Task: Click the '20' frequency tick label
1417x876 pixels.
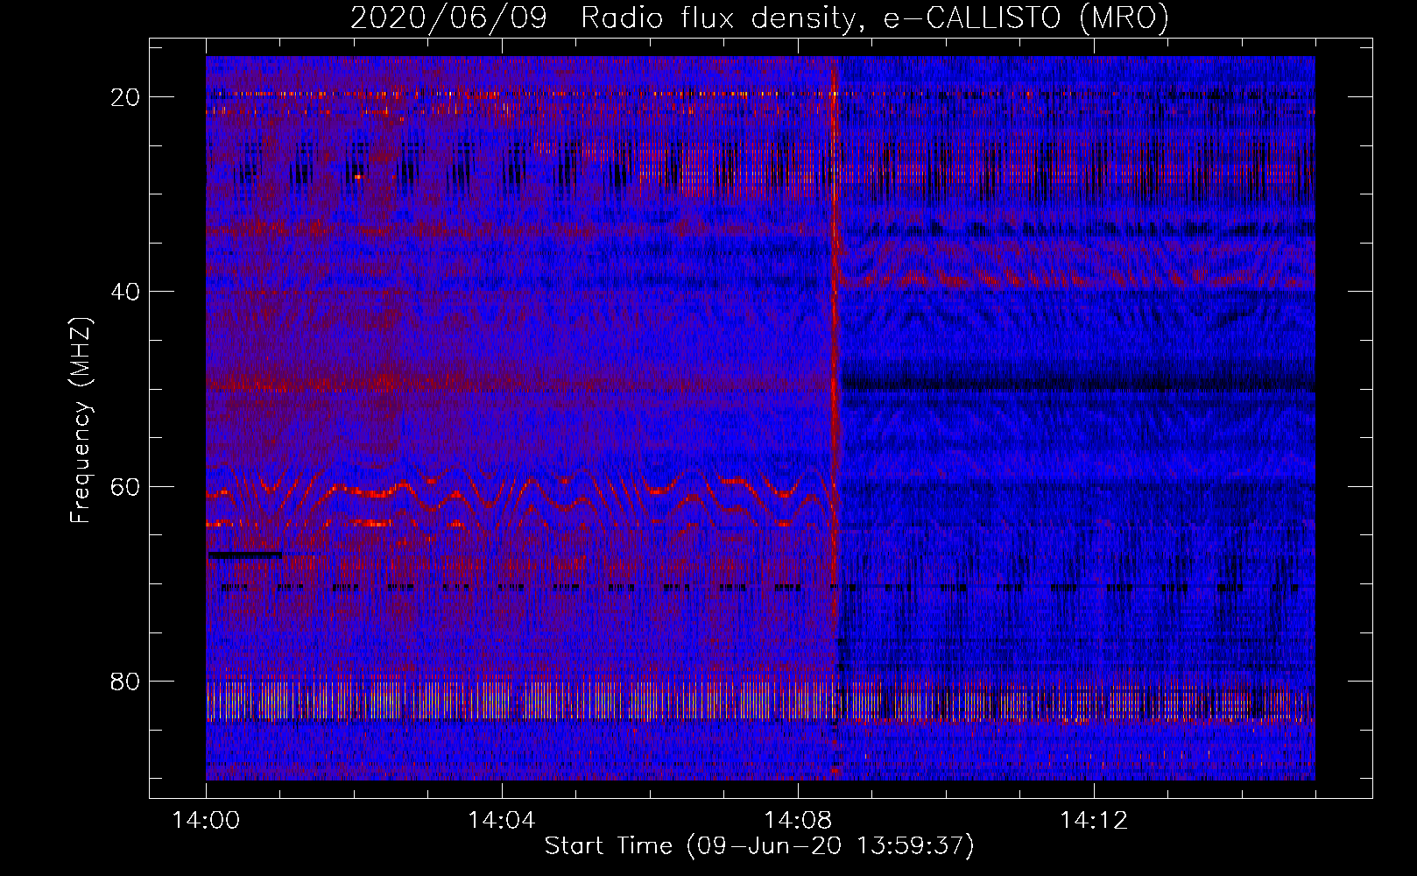Action: pos(125,97)
